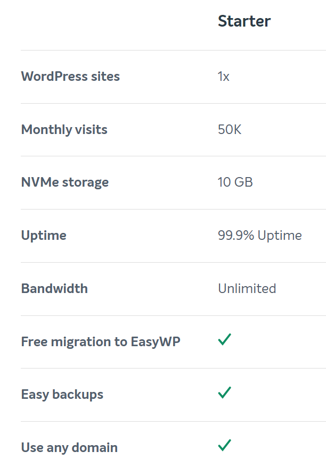Screen dimensions: 326x460
Task: Click the checkmark for Easy backups
Action: (225, 392)
